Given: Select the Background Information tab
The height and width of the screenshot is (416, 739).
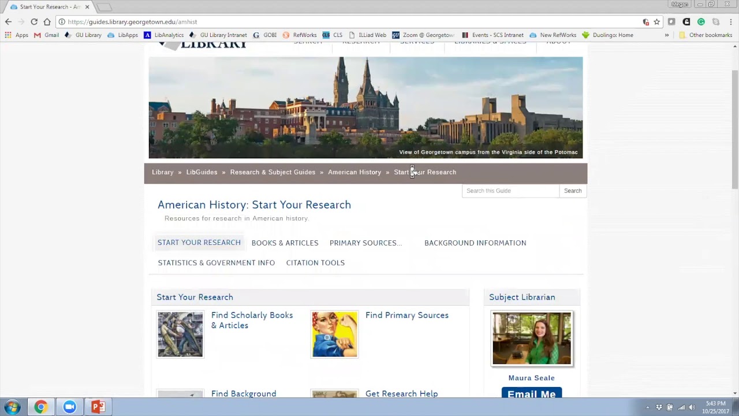Looking at the screenshot, I should pos(475,243).
